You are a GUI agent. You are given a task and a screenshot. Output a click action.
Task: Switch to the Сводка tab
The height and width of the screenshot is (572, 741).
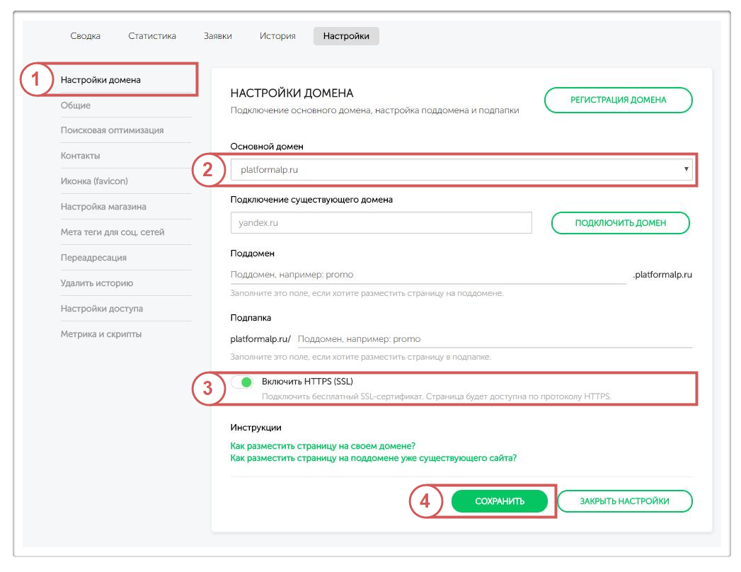click(x=85, y=36)
